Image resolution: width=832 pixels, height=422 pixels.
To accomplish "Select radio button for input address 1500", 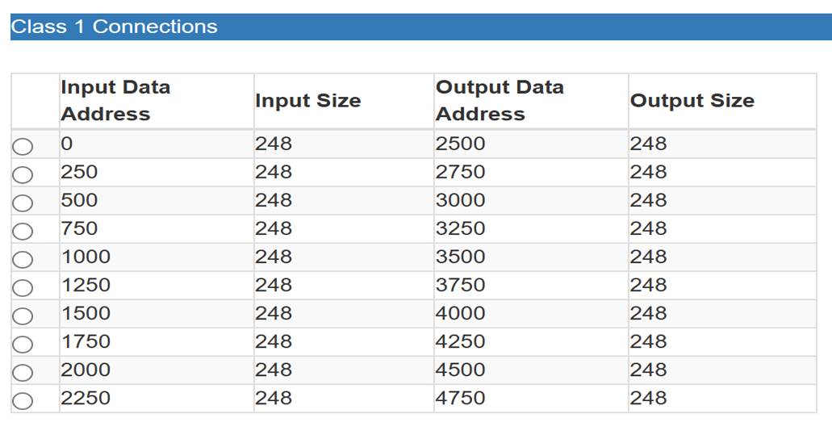I will point(23,316).
